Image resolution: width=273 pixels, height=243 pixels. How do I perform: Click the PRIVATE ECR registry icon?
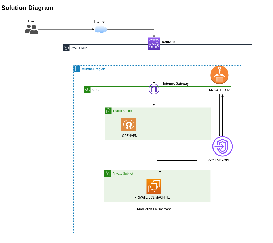(x=219, y=75)
